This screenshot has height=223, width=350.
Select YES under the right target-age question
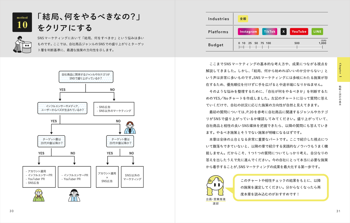[110, 153]
